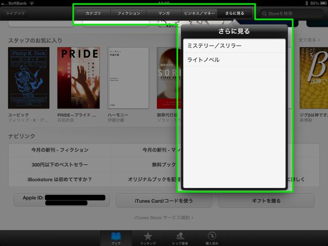The image size is (328, 246).
Task: Tap the search magnifier icon
Action: [x=264, y=14]
